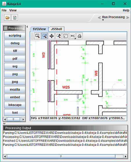131x162 pixels.
Task: Click the svg processing button
Action: [x=15, y=66]
